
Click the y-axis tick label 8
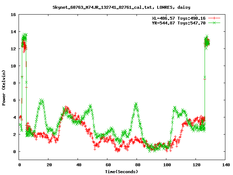click(15, 83)
